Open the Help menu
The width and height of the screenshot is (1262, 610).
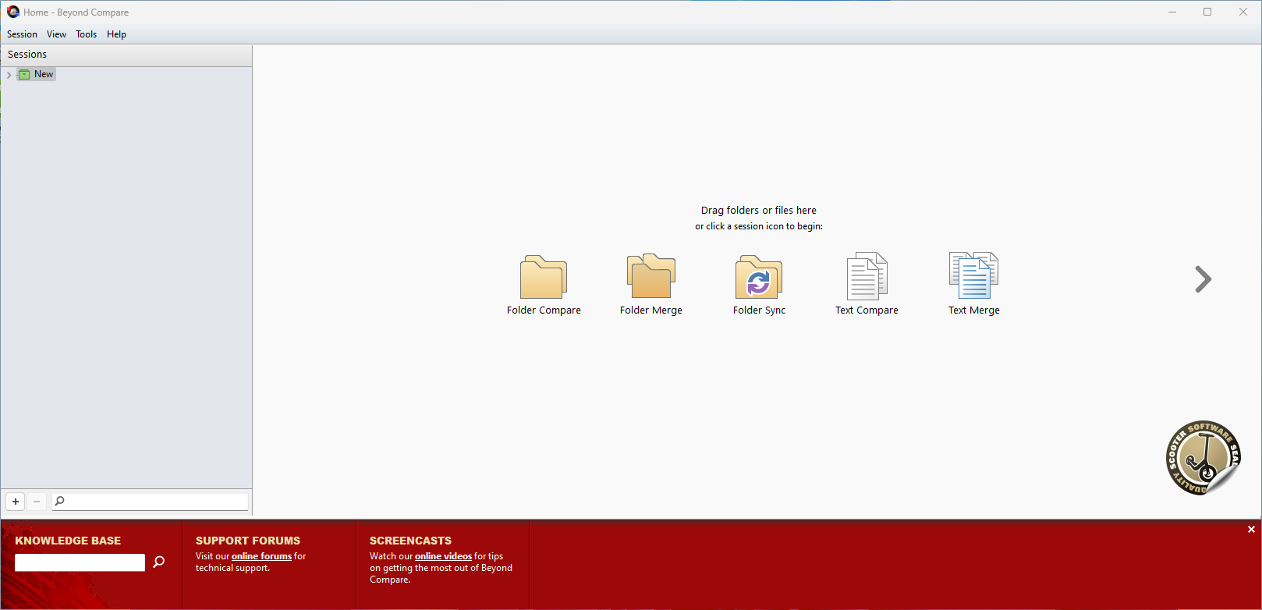[x=116, y=34]
